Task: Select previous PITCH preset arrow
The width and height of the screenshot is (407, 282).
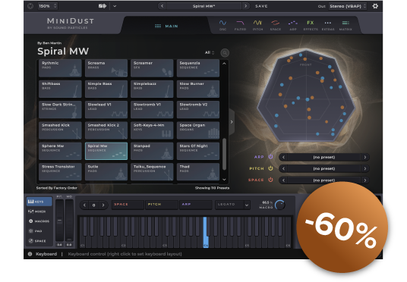Action: pos(283,168)
